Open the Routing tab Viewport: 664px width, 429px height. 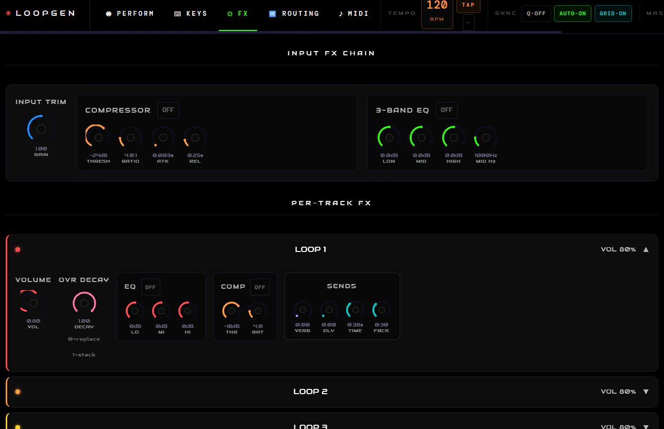click(x=294, y=14)
